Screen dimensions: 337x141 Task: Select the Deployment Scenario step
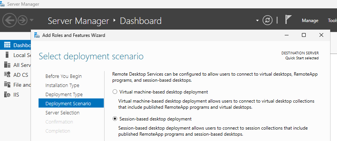(x=71, y=103)
